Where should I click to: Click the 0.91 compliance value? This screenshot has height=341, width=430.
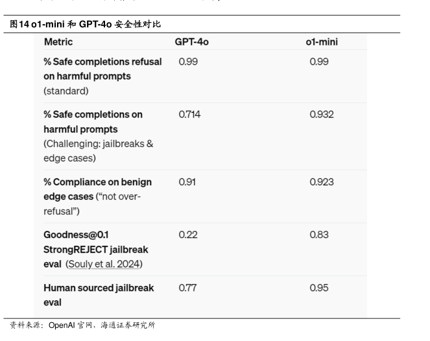click(187, 182)
